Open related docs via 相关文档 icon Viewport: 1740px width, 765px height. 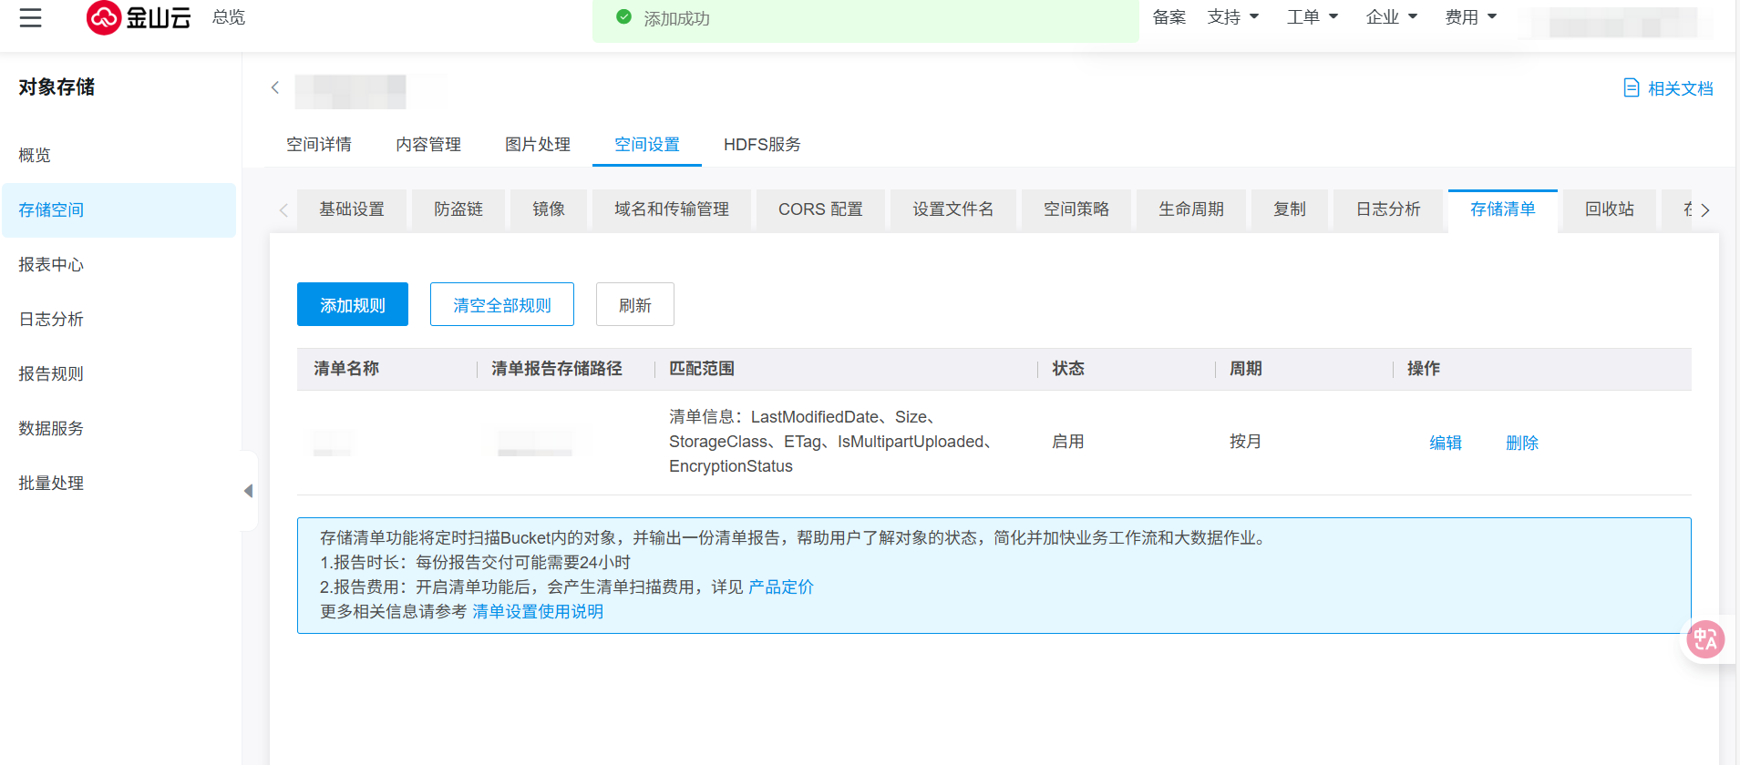click(x=1631, y=88)
